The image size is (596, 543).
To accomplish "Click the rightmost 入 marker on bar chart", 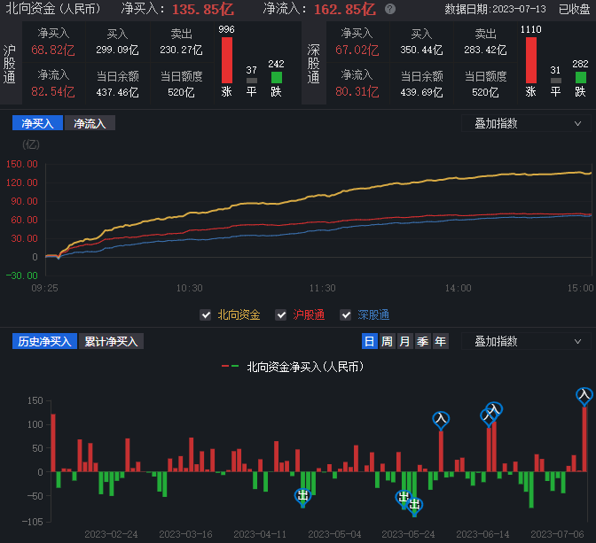I will click(584, 395).
